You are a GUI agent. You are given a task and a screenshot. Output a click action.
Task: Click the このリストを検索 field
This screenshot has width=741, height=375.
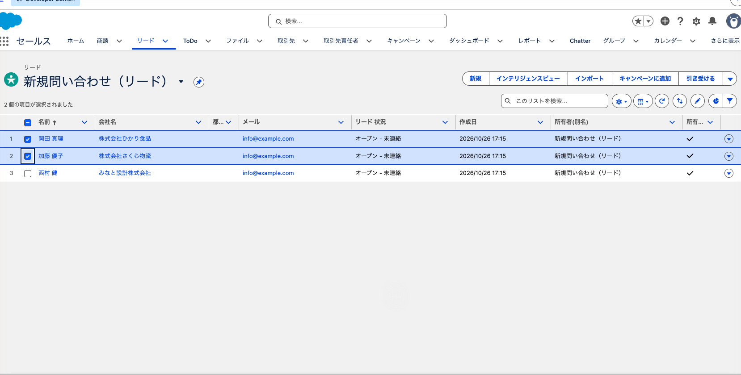pos(555,101)
